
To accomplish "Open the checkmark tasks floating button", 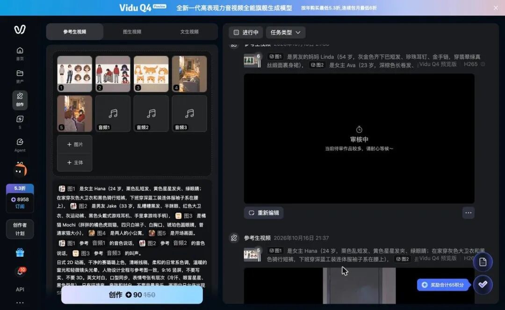I will (x=483, y=285).
